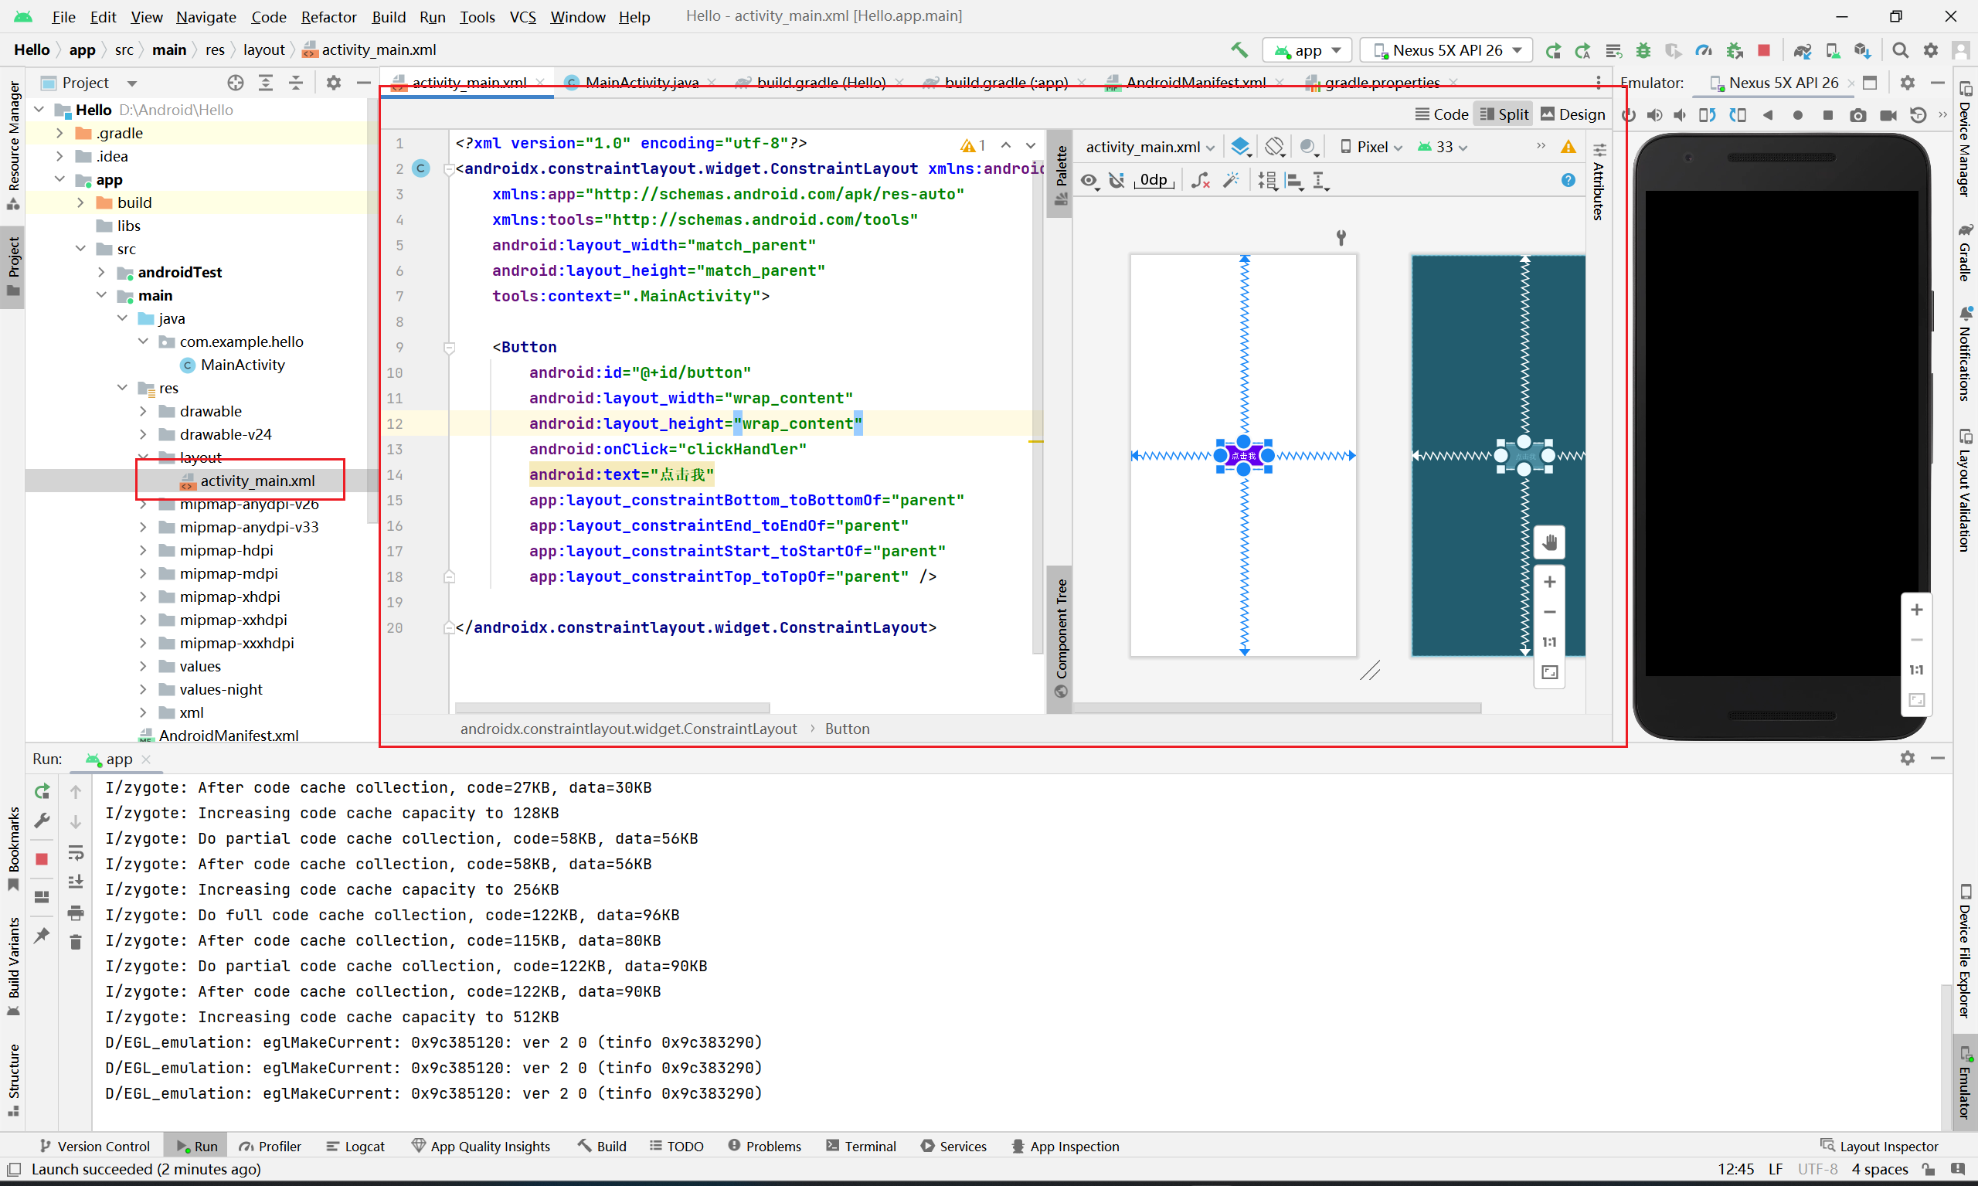The height and width of the screenshot is (1186, 1978).
Task: Click the emulator power button icon
Action: 1628,115
